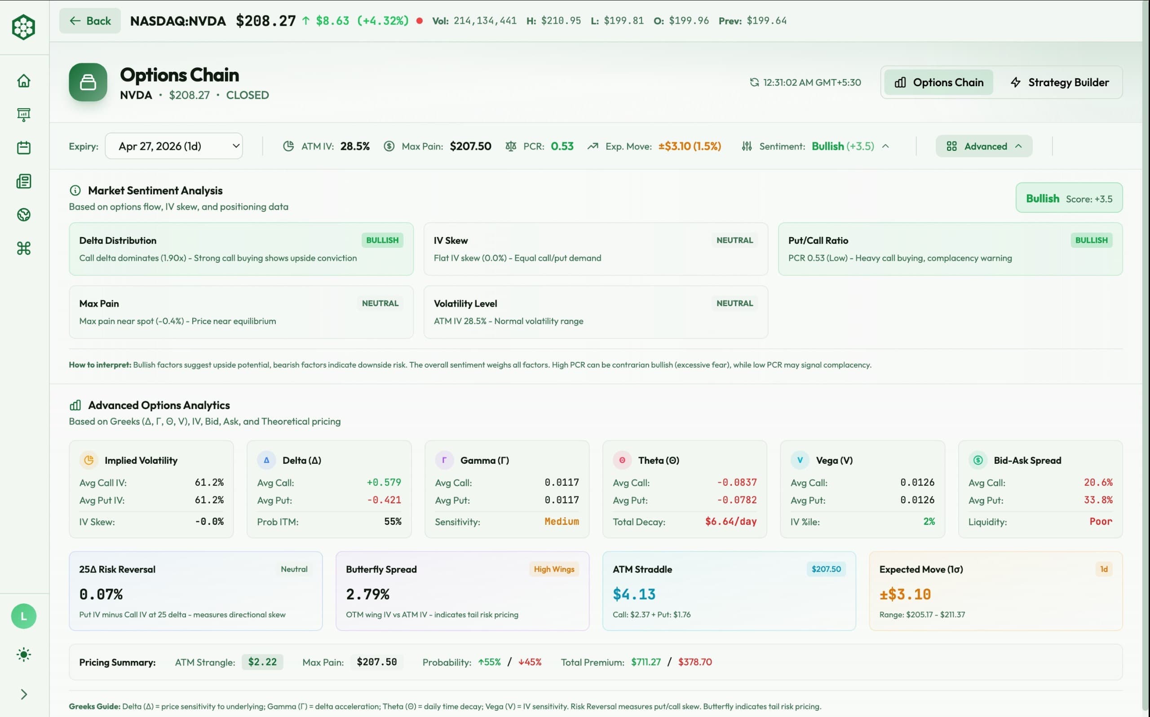Click the red market status dot

420,21
